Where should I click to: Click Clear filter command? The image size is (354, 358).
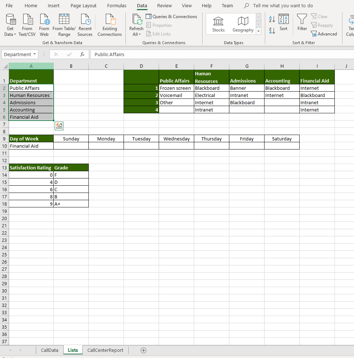pos(319,16)
